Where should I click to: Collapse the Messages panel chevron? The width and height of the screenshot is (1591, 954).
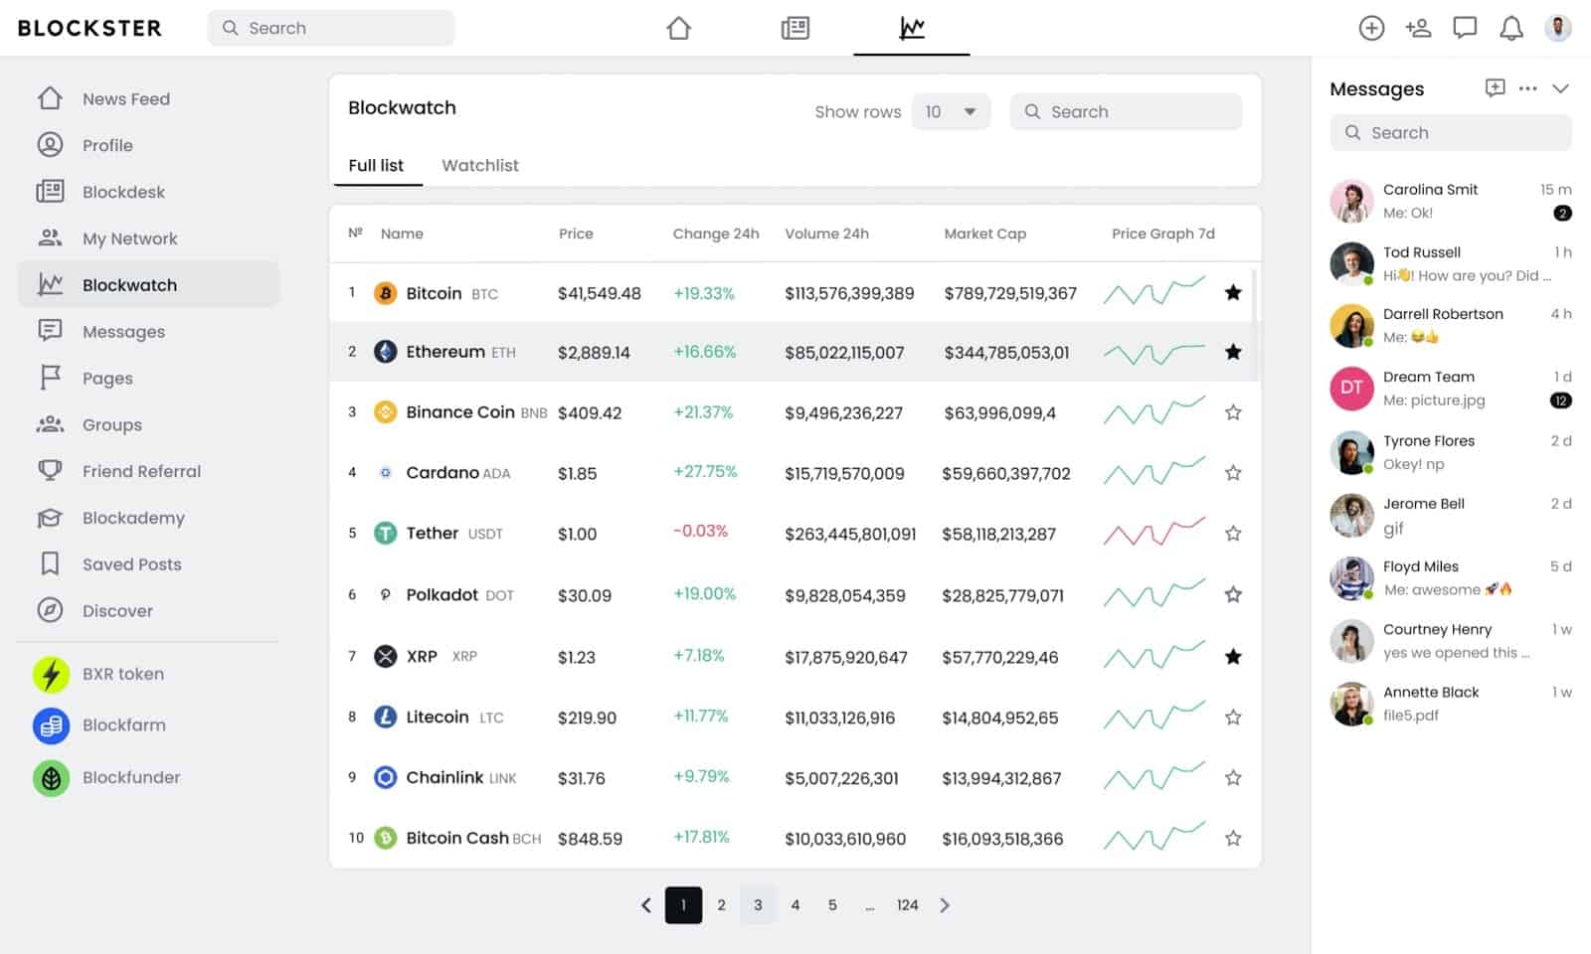coord(1560,88)
